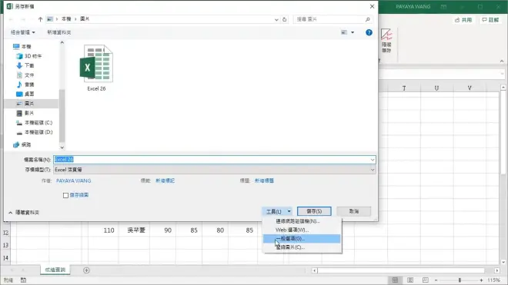The height and width of the screenshot is (285, 508).
Task: Click the search magnifier icon in the dialog
Action: (x=368, y=19)
